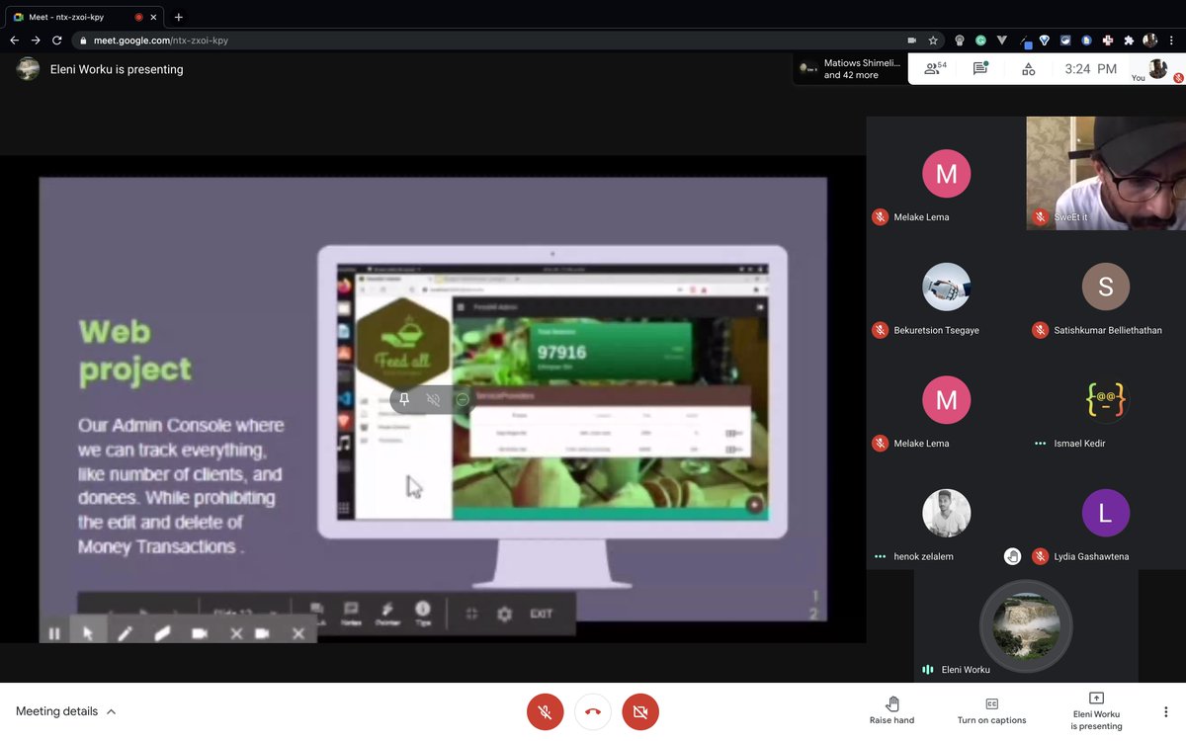Click Lydia Gashawtena's L avatar
The image size is (1186, 741).
click(1106, 514)
